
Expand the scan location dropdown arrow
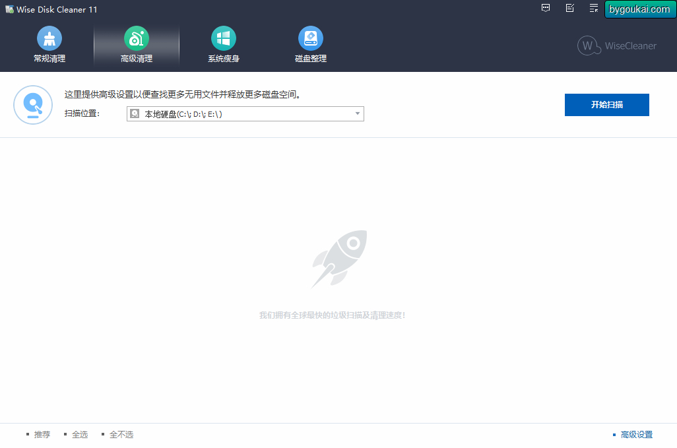click(358, 113)
